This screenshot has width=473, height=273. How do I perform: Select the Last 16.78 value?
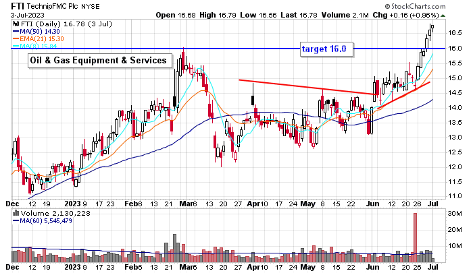point(299,15)
